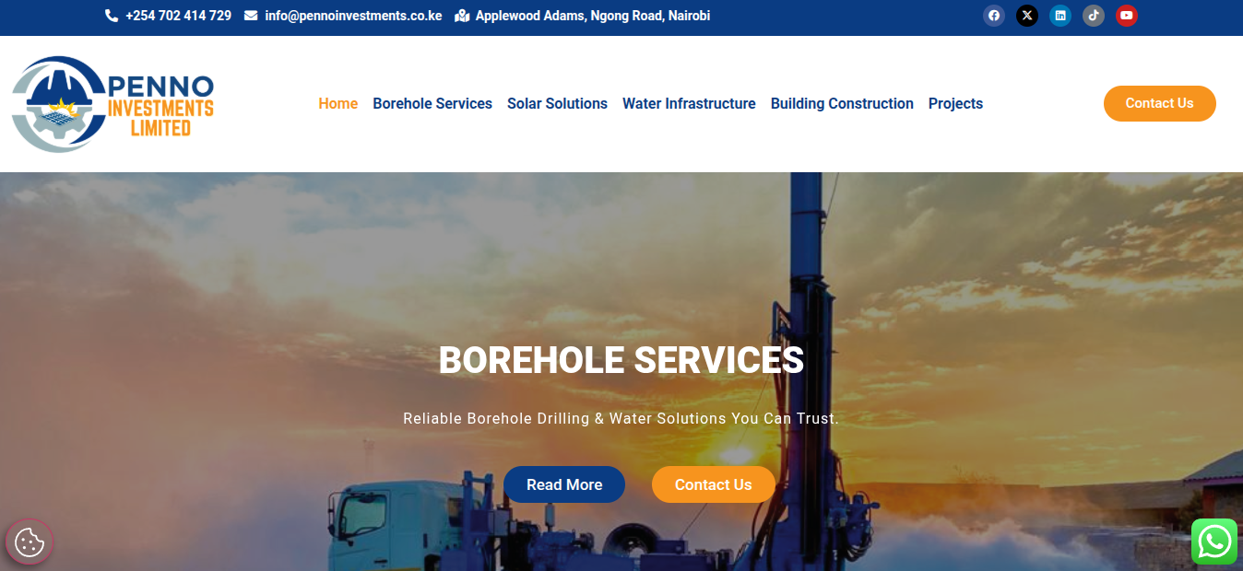Viewport: 1243px width, 571px height.
Task: Select Water Infrastructure in navigation
Action: [x=689, y=104]
